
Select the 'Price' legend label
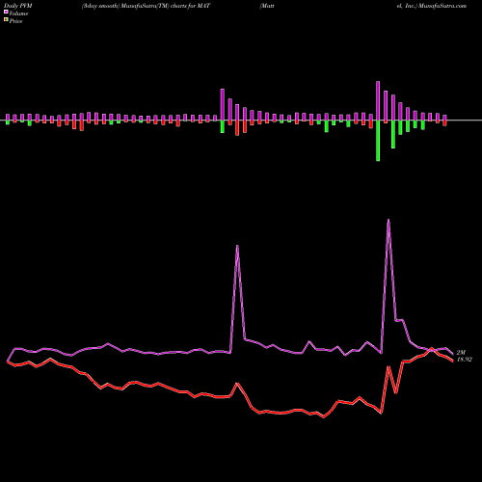tap(15, 21)
